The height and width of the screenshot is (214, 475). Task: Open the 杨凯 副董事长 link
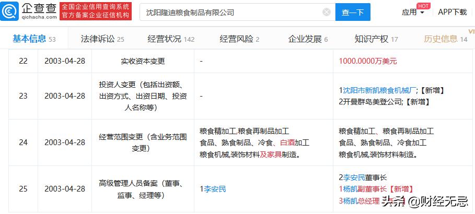click(350, 189)
